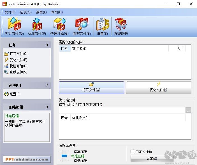The image size is (197, 165).
Task: Visit the PPTminimizer.com link
Action: click(x=27, y=159)
